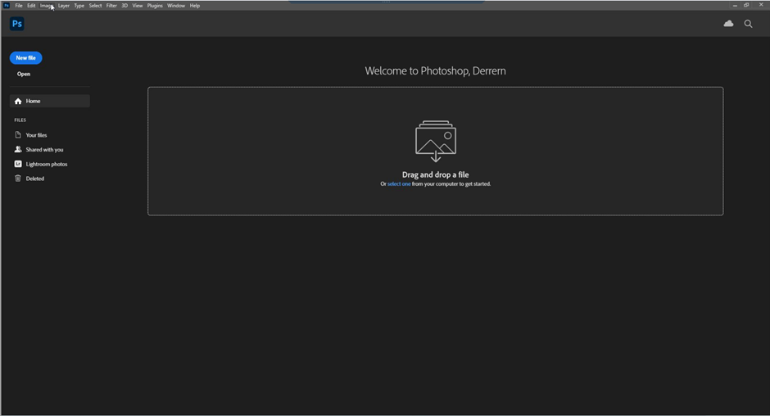Click the New file button
Screen dimensions: 770x416
[x=25, y=58]
